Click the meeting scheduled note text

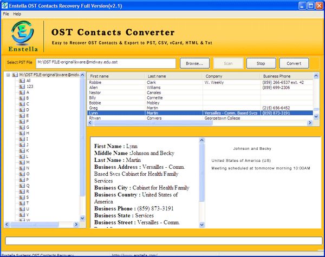pos(261,168)
